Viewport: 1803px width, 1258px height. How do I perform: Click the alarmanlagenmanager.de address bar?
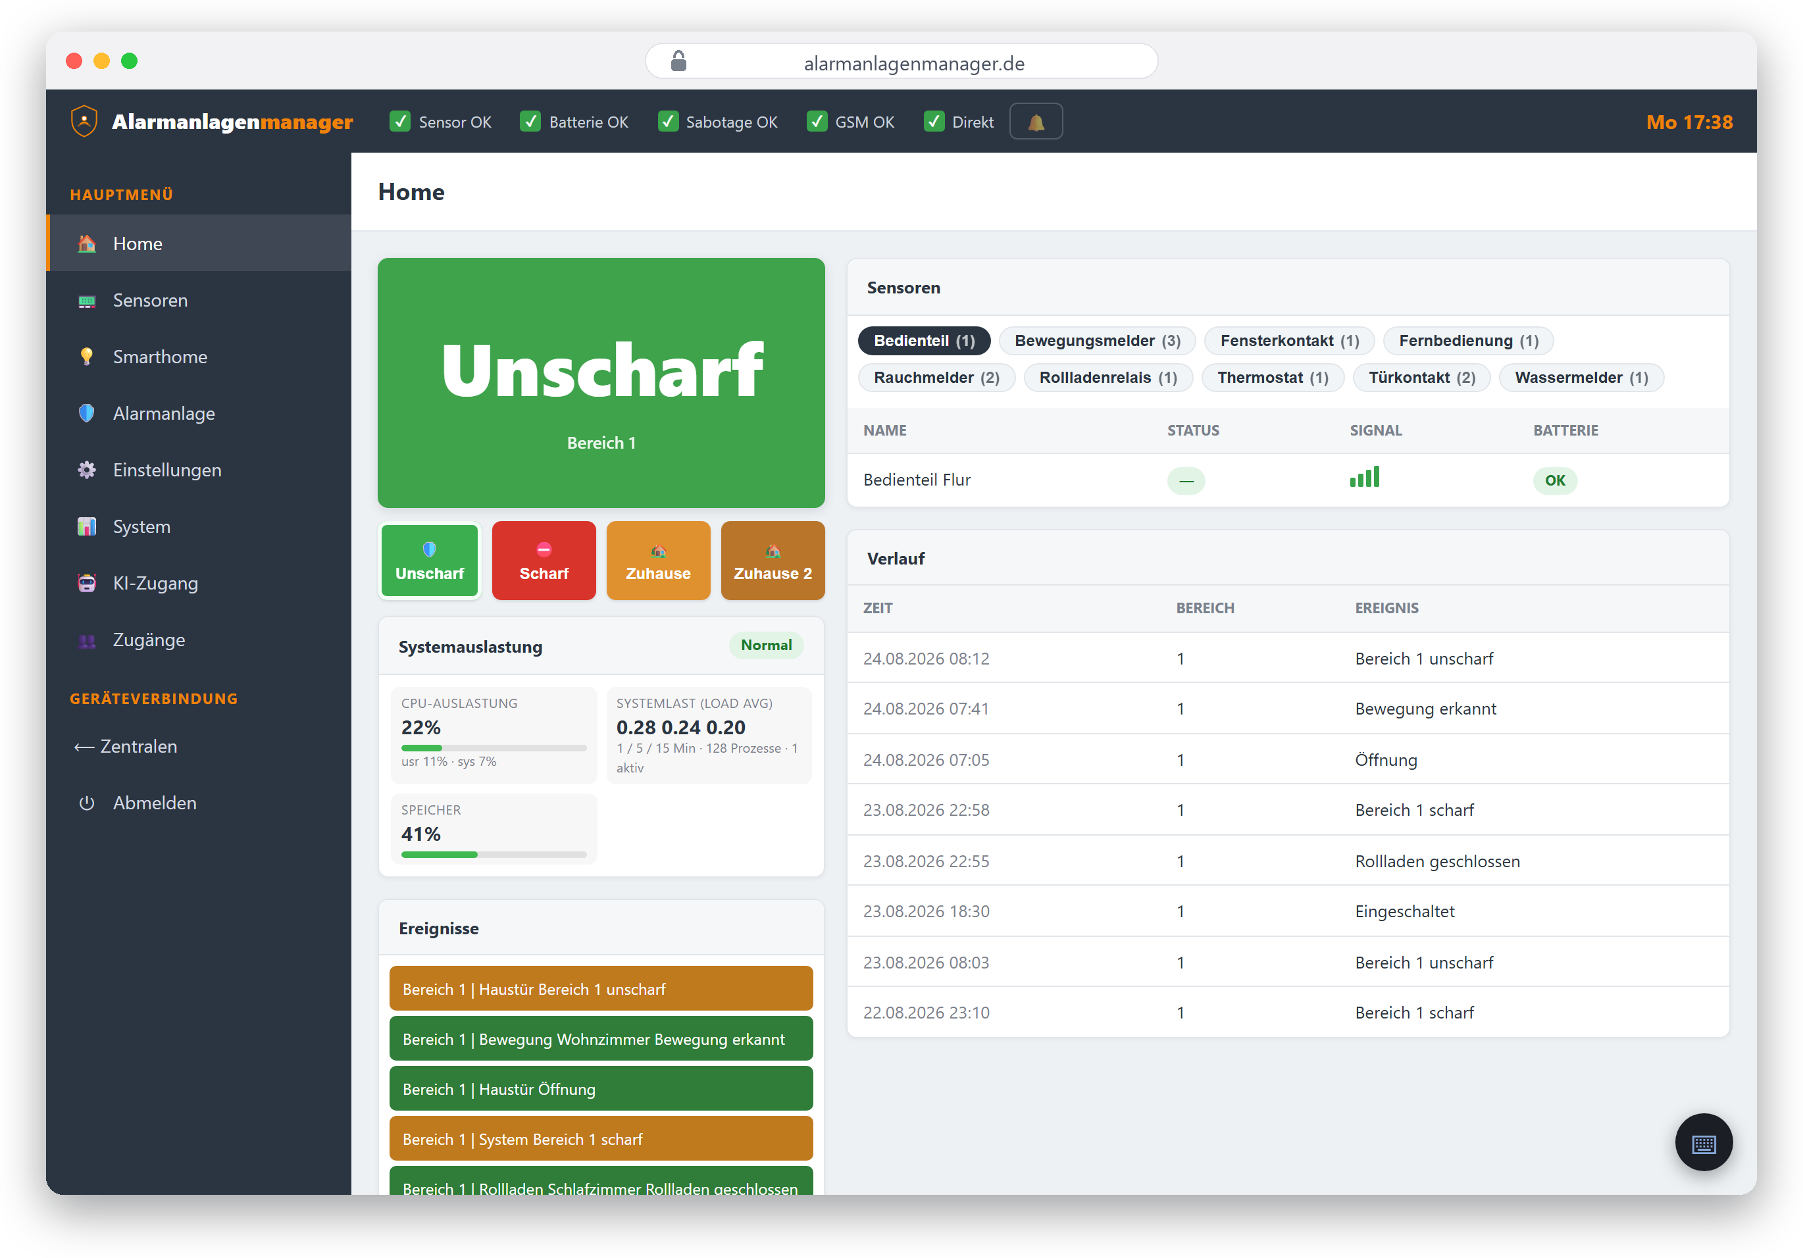tap(901, 61)
